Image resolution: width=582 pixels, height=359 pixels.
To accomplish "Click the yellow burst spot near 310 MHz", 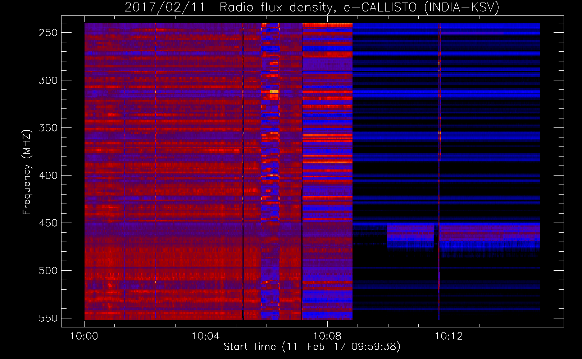I will tap(274, 92).
